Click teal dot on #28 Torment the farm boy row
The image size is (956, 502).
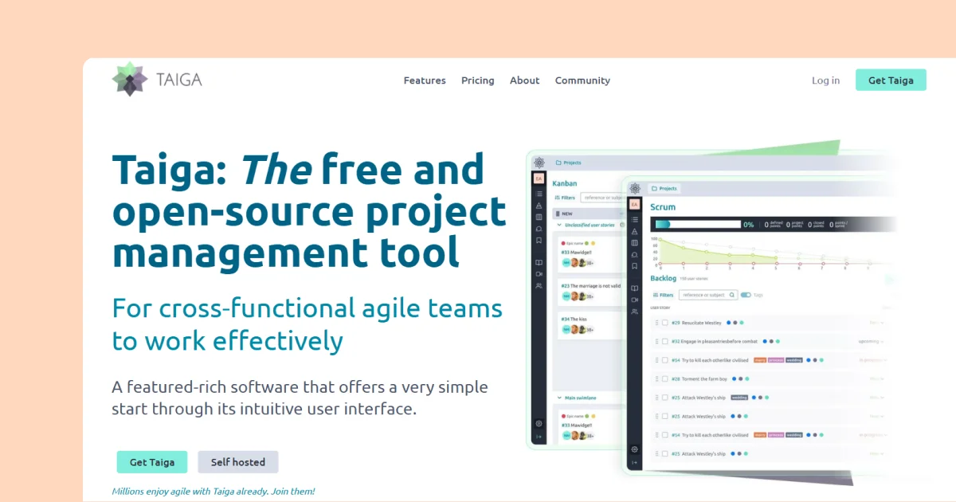coord(747,378)
